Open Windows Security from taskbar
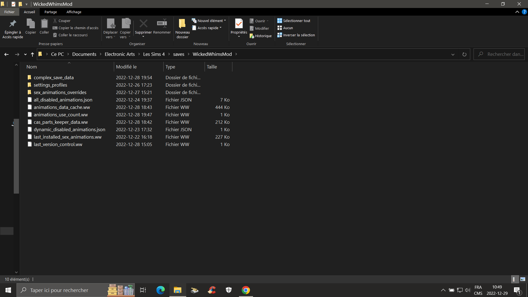The width and height of the screenshot is (528, 297). click(229, 290)
